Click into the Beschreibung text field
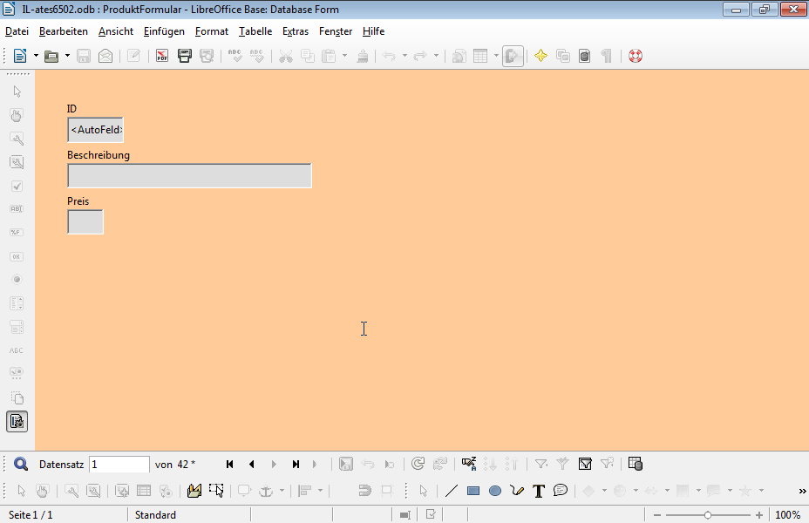The image size is (809, 523). [x=189, y=176]
